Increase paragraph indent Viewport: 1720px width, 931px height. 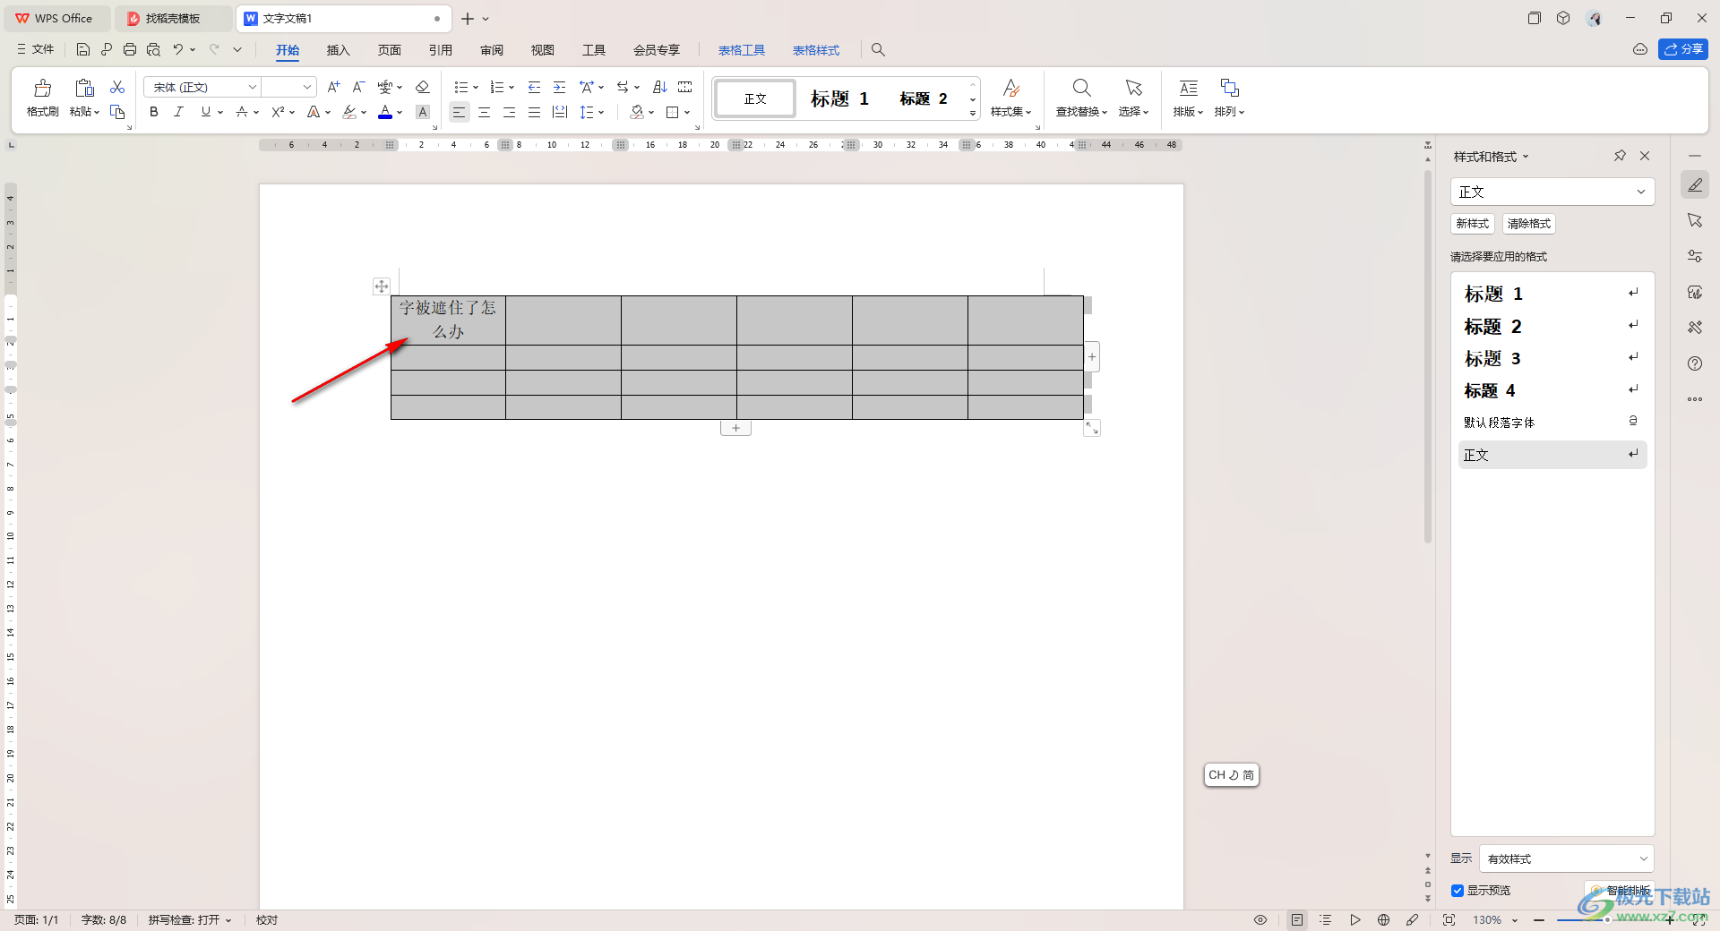click(x=559, y=87)
